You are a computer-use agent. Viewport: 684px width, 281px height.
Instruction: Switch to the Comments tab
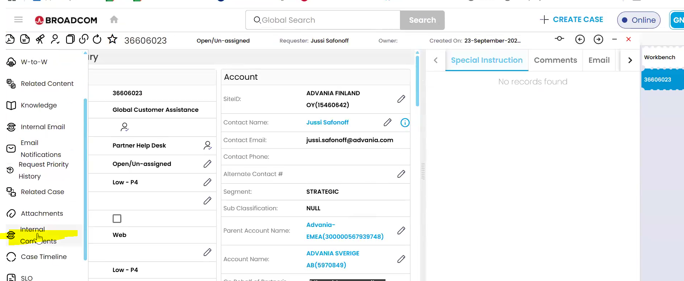(x=556, y=60)
